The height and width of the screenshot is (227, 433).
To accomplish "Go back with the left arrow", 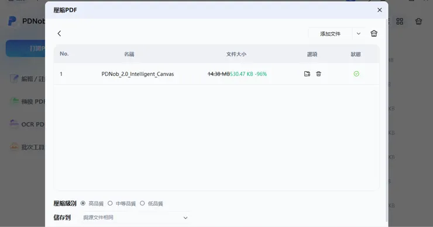I will [59, 34].
